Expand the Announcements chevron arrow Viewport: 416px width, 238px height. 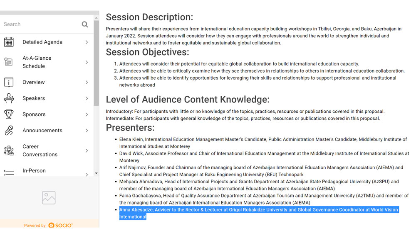[x=87, y=130]
